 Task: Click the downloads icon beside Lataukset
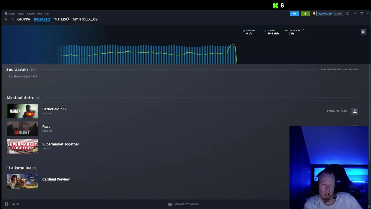(x=170, y=204)
